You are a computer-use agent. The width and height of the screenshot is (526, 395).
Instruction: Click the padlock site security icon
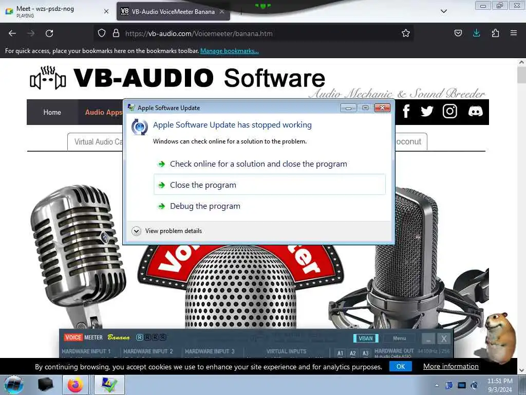(x=116, y=33)
